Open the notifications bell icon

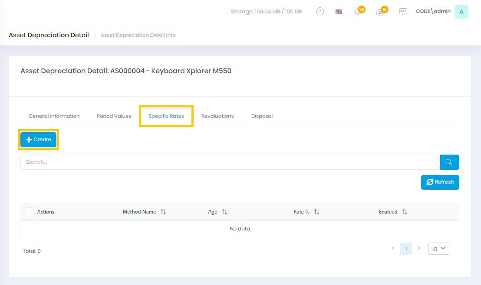(358, 12)
